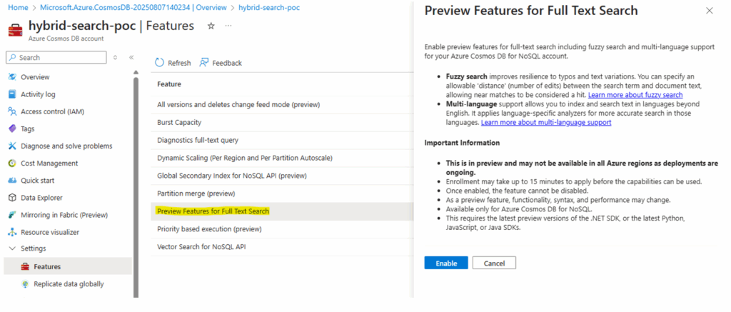The height and width of the screenshot is (312, 731).
Task: Open Learn more about multi-language support
Action: (546, 122)
